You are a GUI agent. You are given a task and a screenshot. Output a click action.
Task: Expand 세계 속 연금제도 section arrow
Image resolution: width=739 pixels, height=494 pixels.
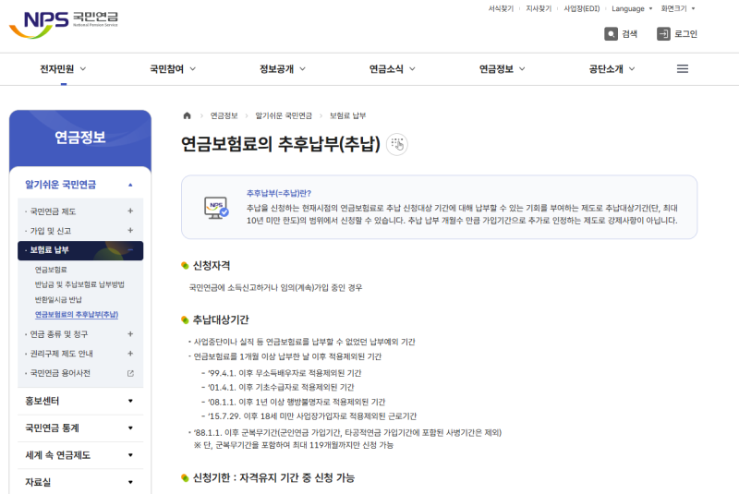point(130,455)
